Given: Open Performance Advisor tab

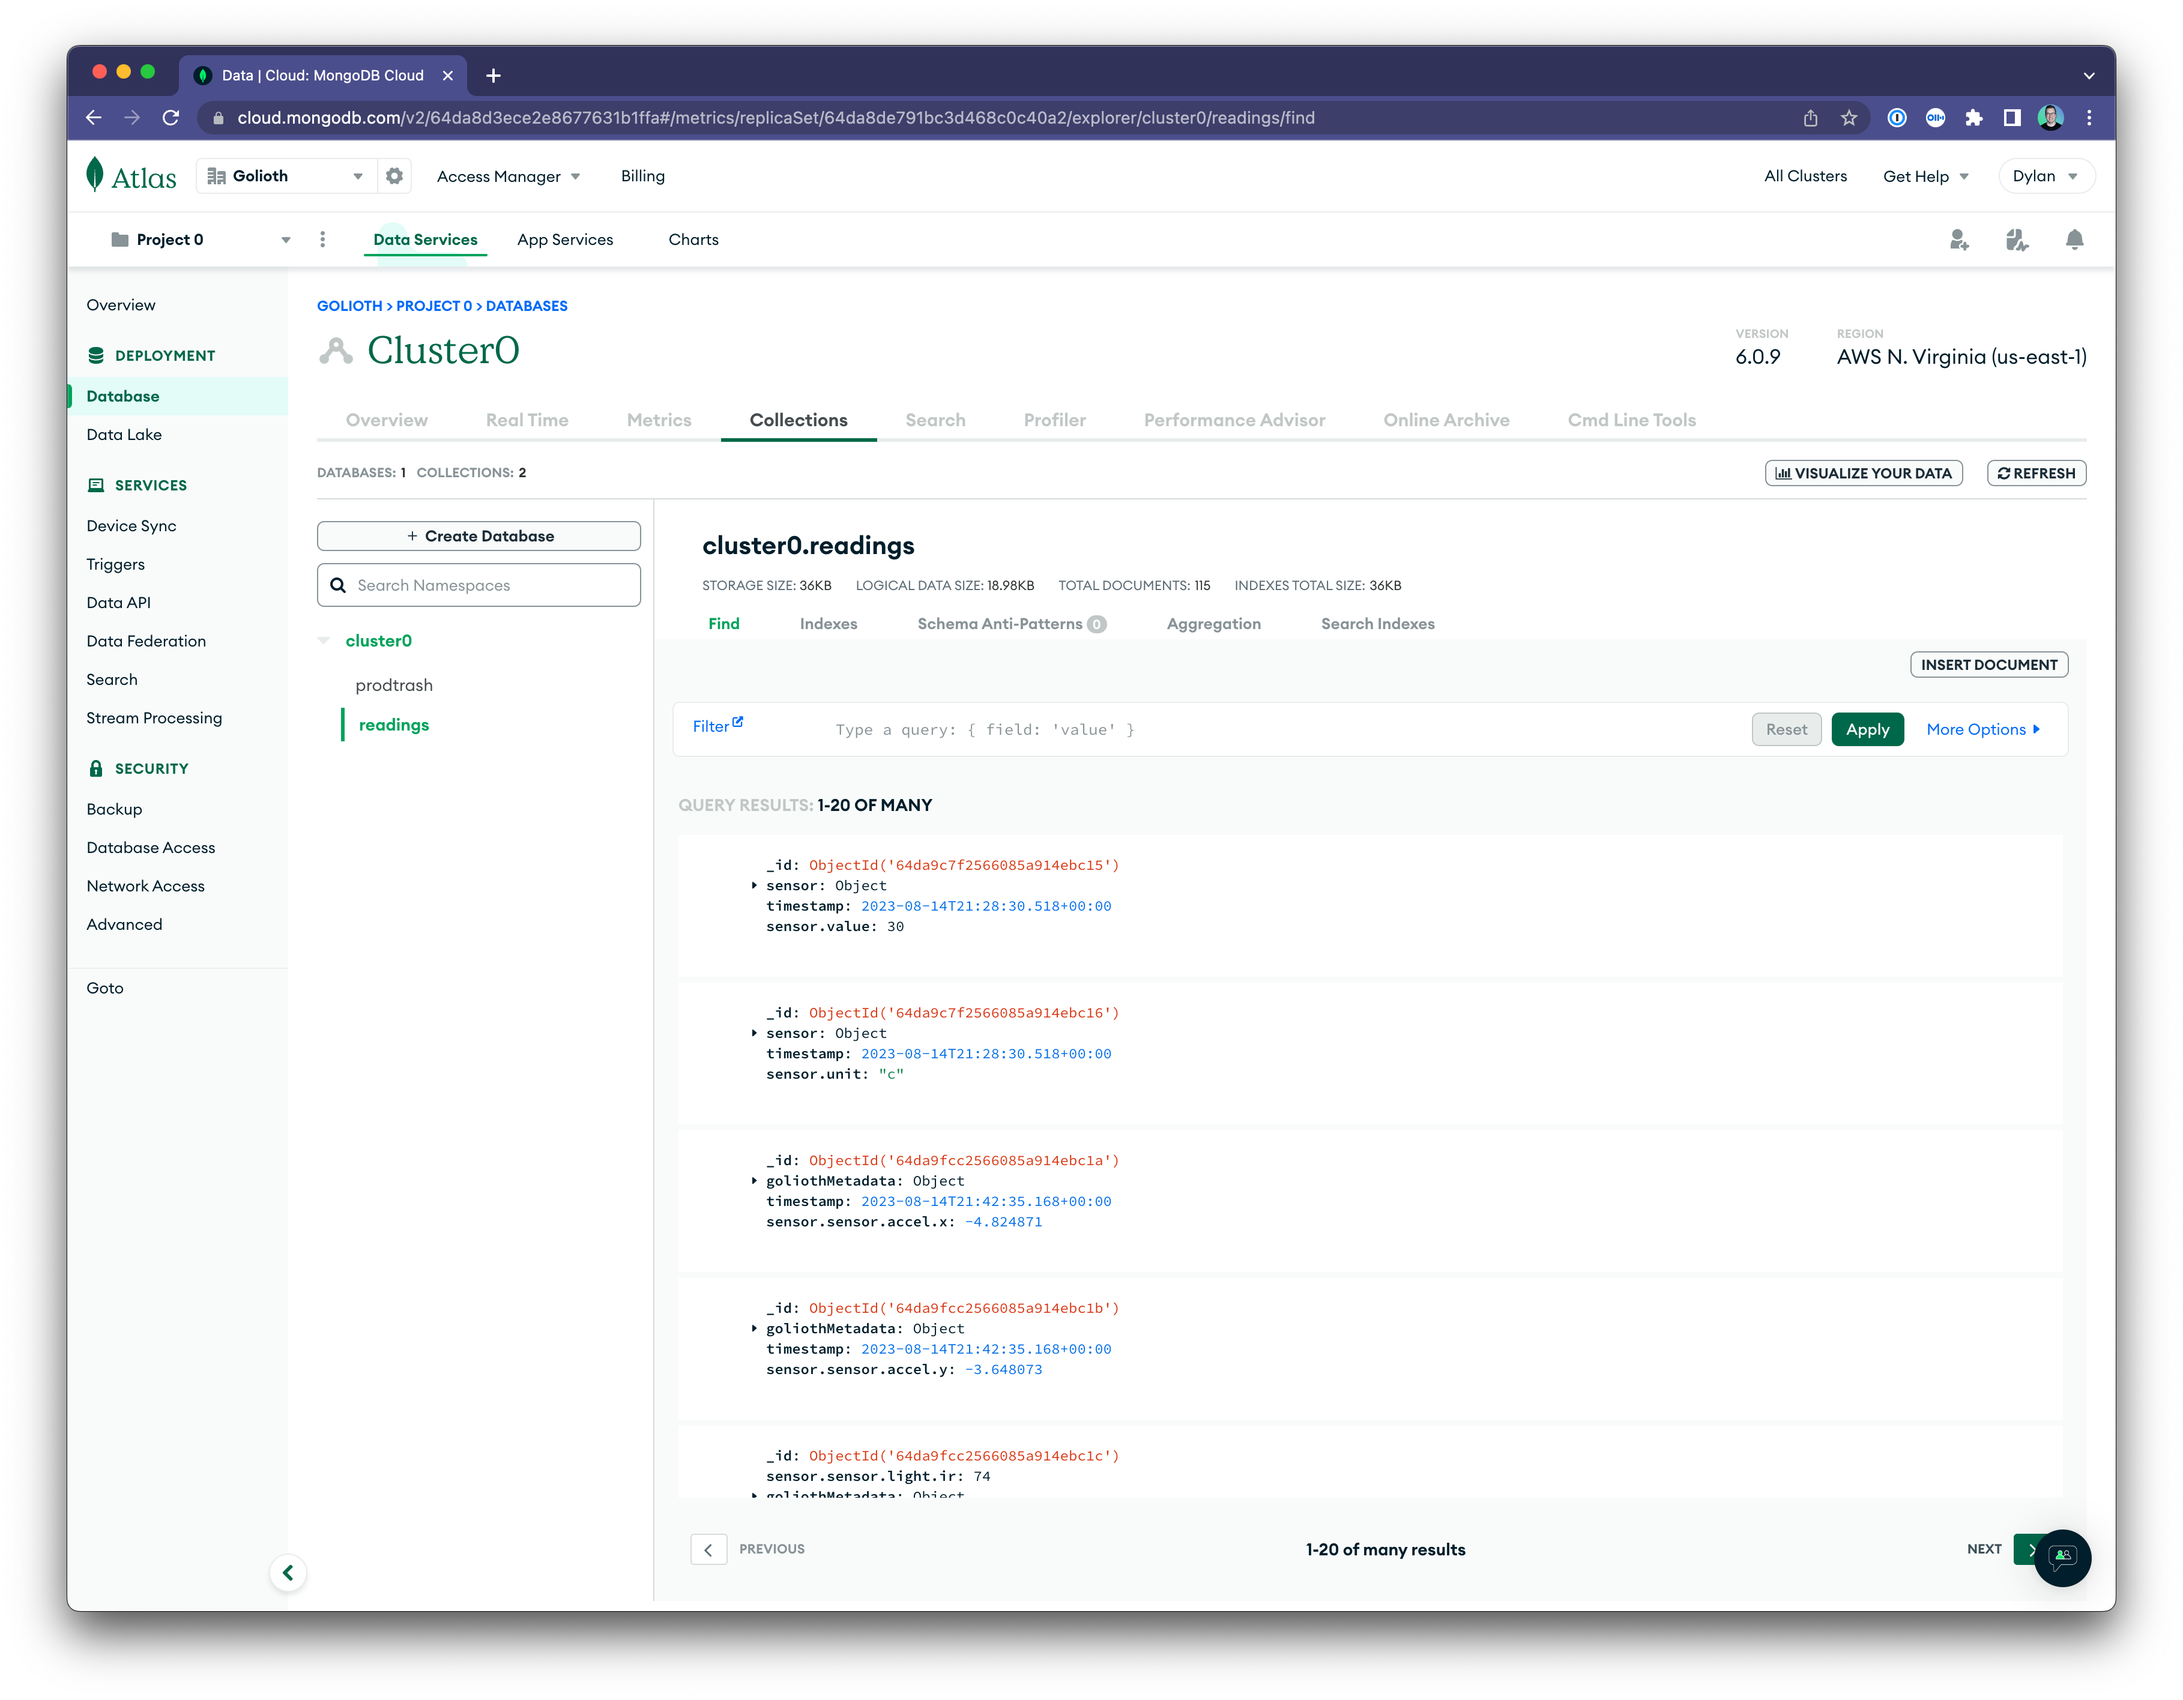Looking at the screenshot, I should 1234,421.
